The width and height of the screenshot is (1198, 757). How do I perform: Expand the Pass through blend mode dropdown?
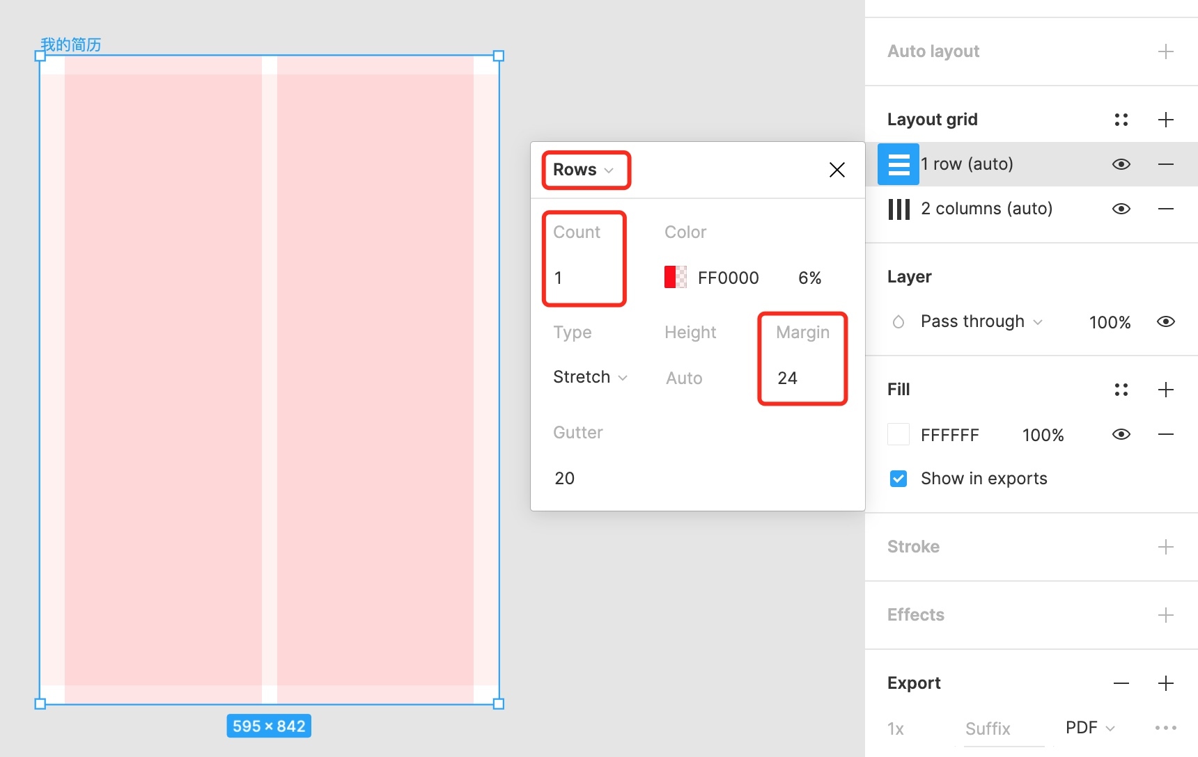coord(981,321)
